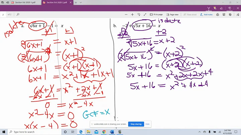
Task: Show tabs you've set aside
Action: [x=2, y=2]
